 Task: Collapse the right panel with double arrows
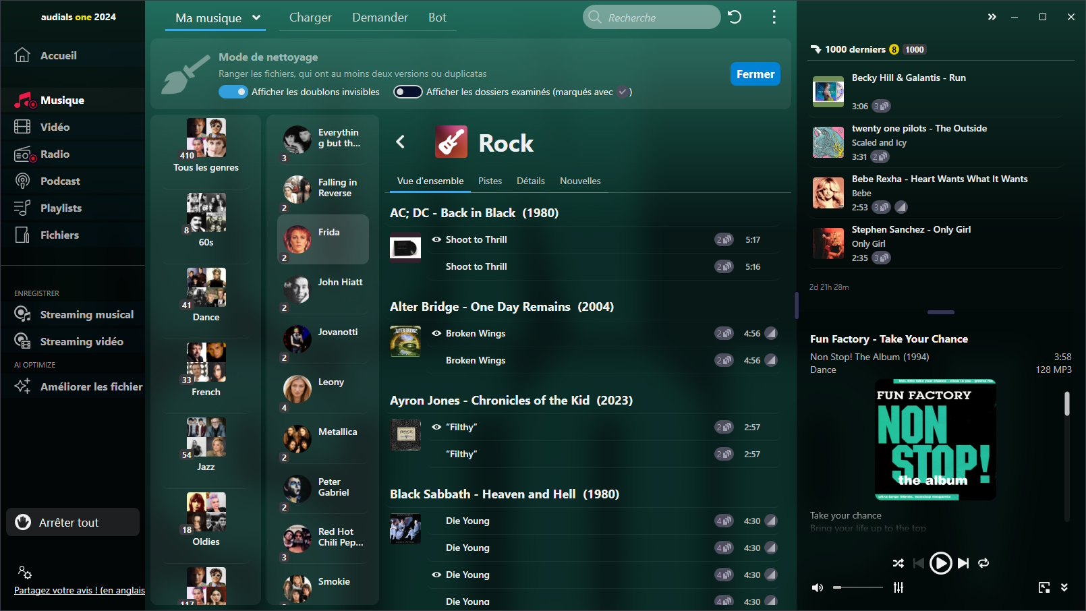tap(992, 17)
